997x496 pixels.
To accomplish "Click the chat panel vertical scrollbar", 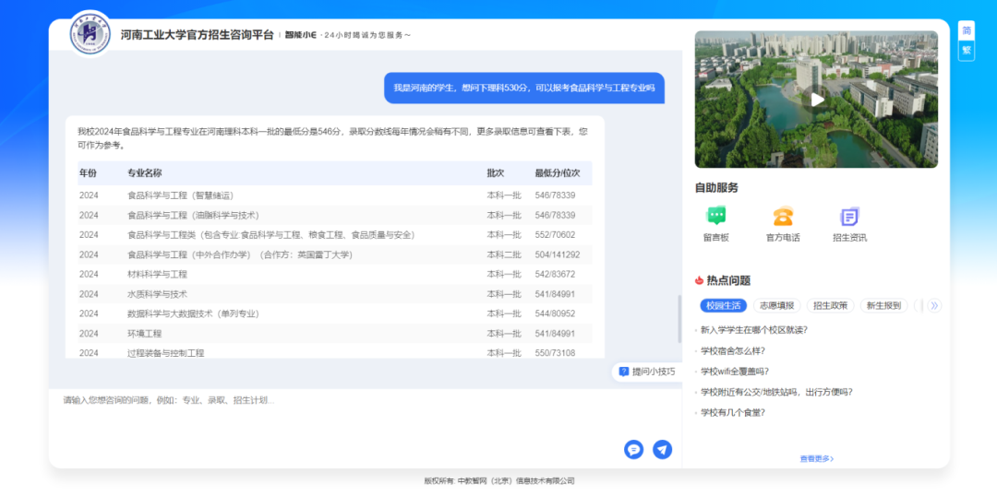I will 679,318.
